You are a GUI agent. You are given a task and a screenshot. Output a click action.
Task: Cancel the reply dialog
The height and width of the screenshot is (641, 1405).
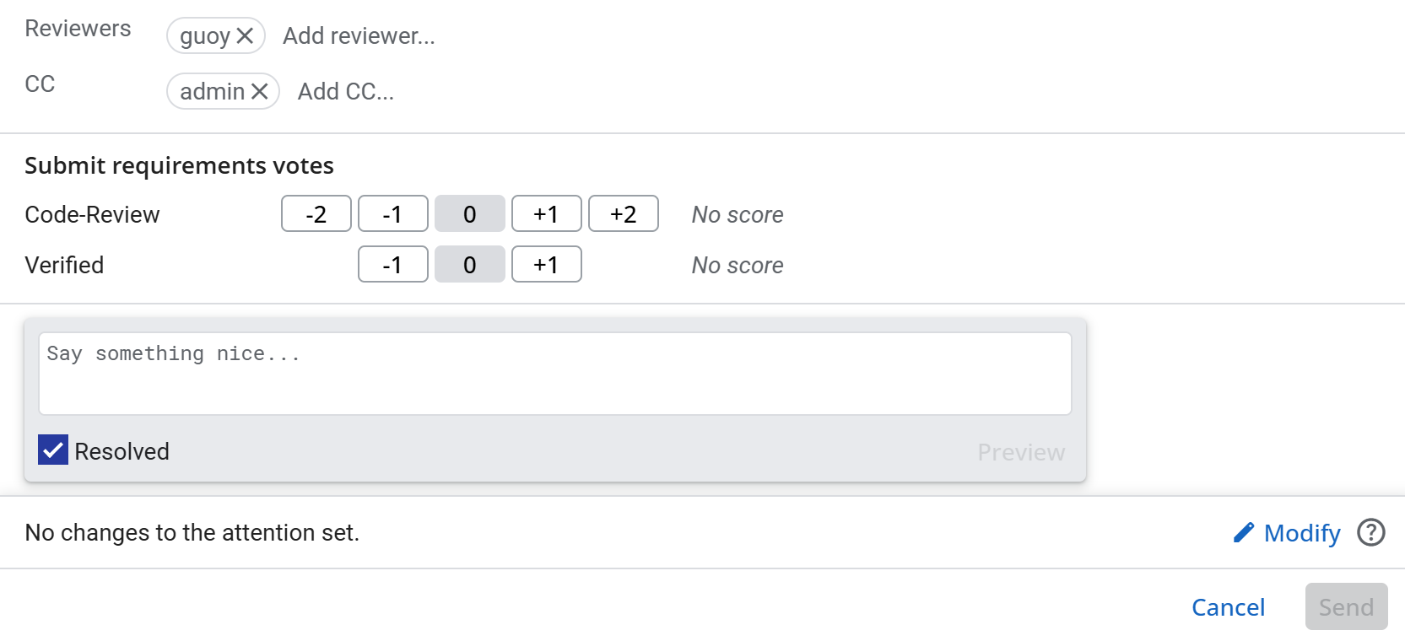point(1228,607)
